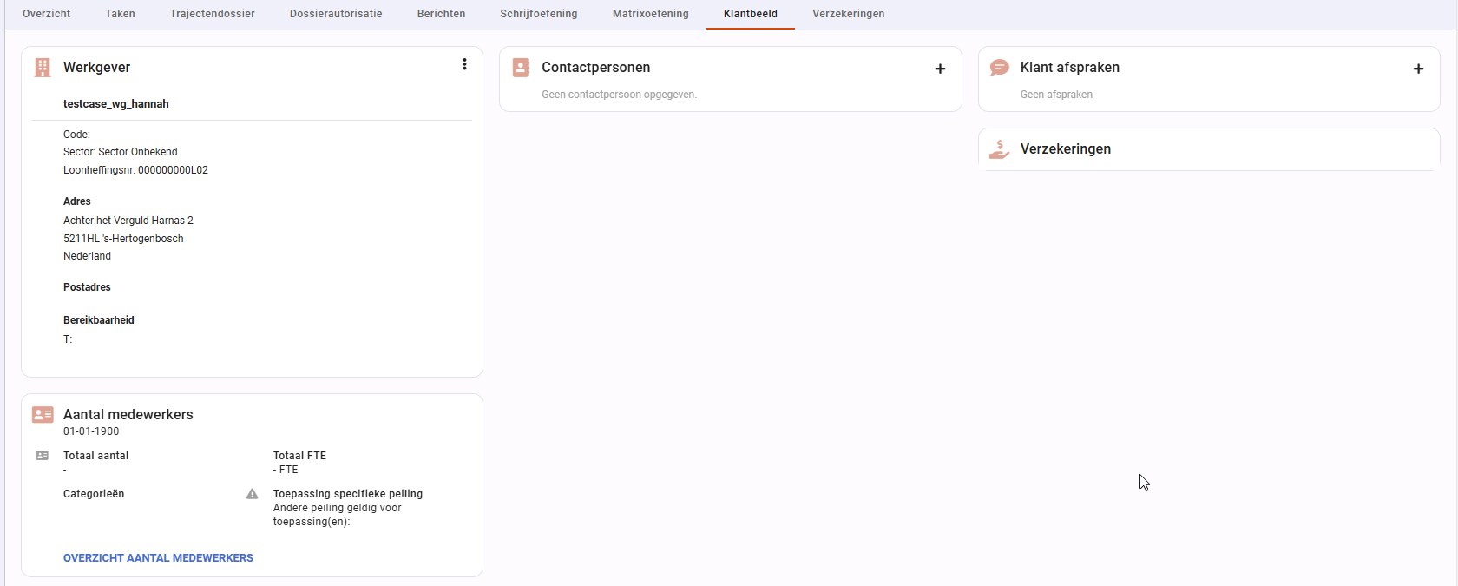The height and width of the screenshot is (586, 1458).
Task: Click the postcode line 5211HL 's-Hertogenbosch
Action: 123,239
